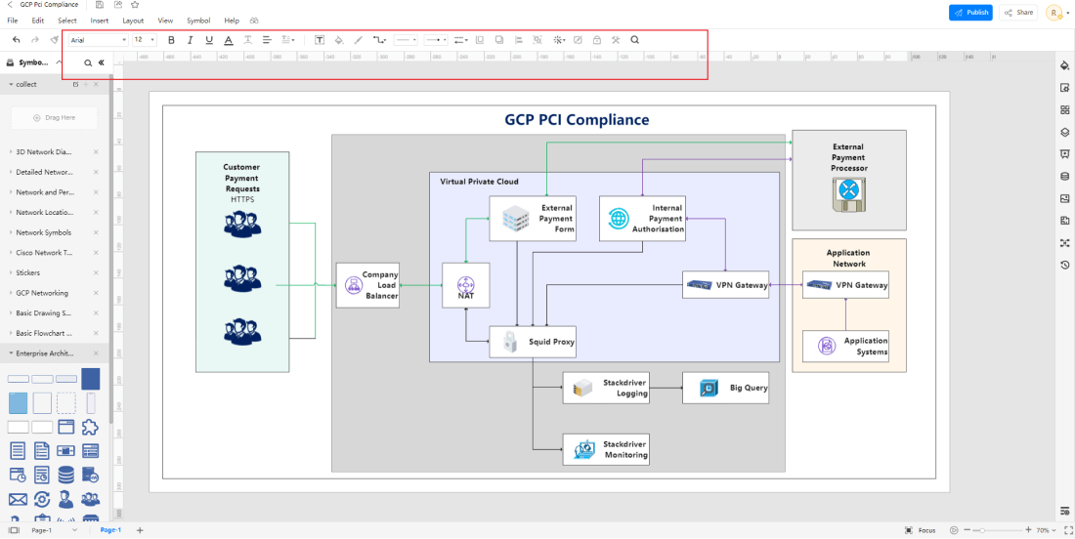Open the fill color bucket tool
Image resolution: width=1075 pixels, height=539 pixels.
tap(338, 40)
